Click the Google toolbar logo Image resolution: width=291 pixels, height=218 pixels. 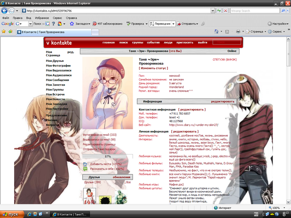(x=7, y=24)
